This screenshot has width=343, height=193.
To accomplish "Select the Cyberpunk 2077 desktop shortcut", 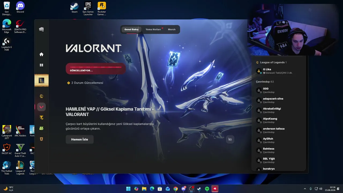I will (x=7, y=132).
